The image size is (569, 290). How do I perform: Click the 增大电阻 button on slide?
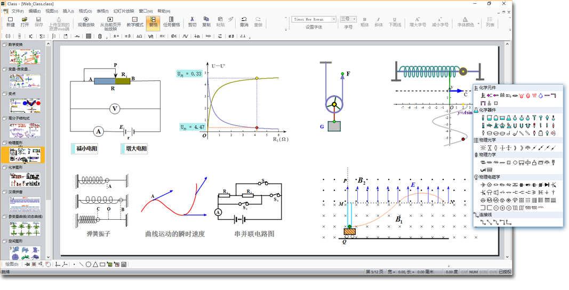[x=135, y=149]
